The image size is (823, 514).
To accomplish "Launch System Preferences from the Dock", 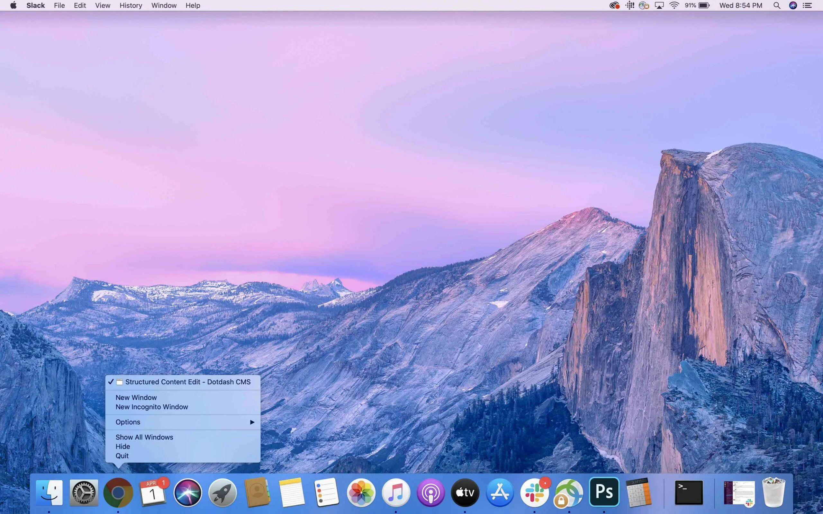I will [84, 492].
